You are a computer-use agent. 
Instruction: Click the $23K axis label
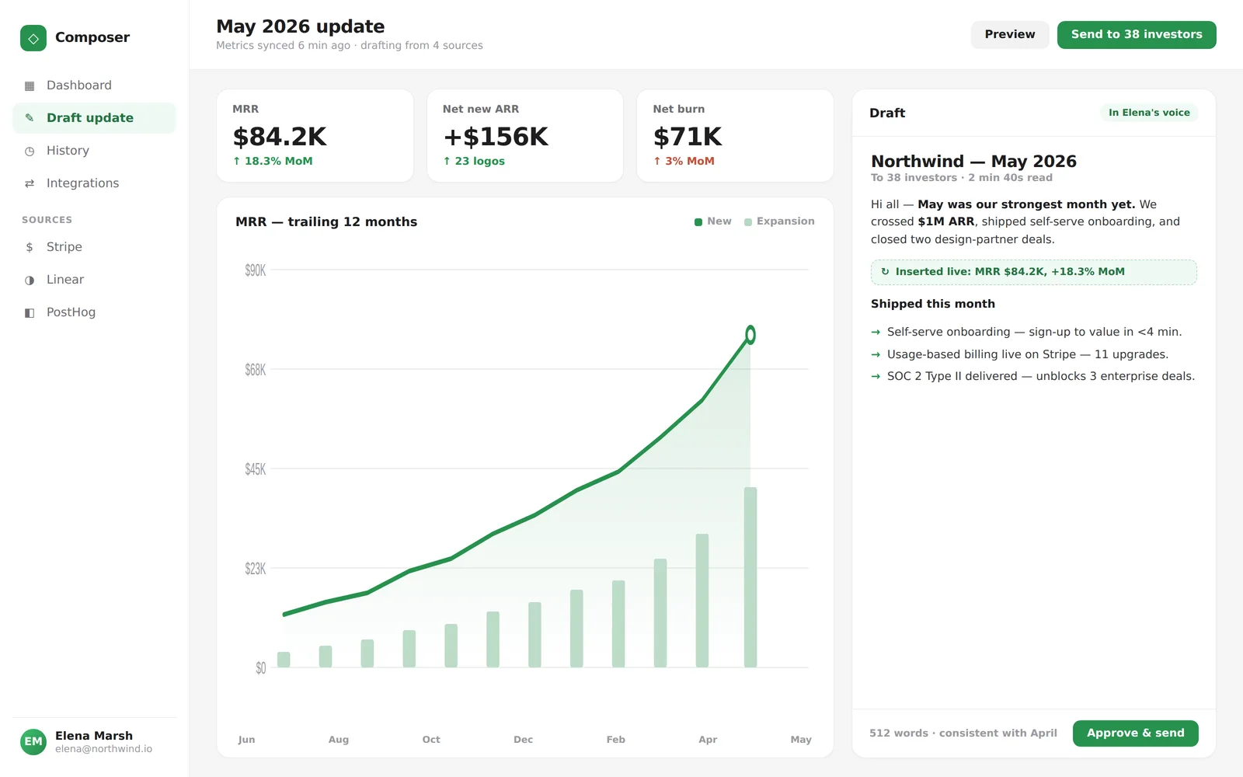(x=256, y=568)
